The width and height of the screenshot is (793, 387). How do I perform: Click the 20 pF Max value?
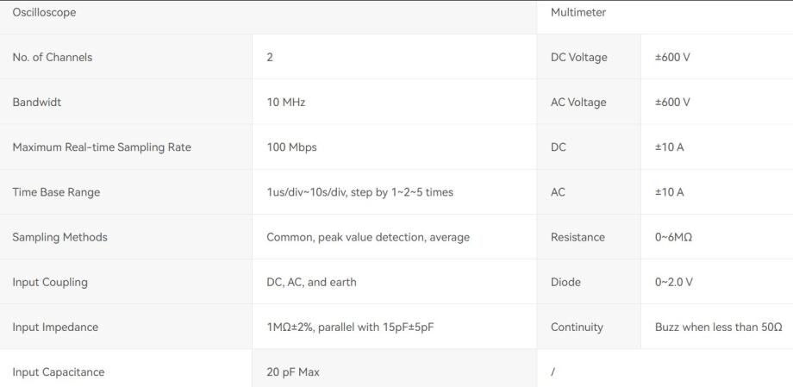click(293, 372)
